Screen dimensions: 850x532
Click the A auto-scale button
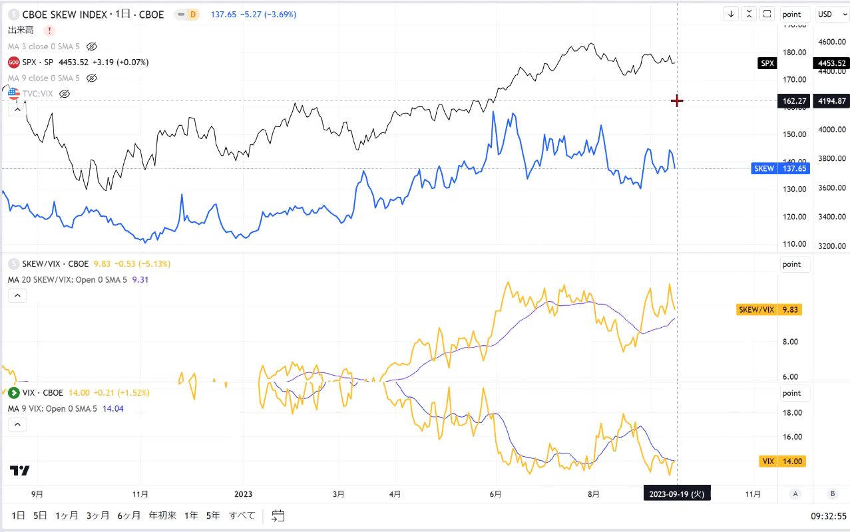pyautogui.click(x=795, y=493)
